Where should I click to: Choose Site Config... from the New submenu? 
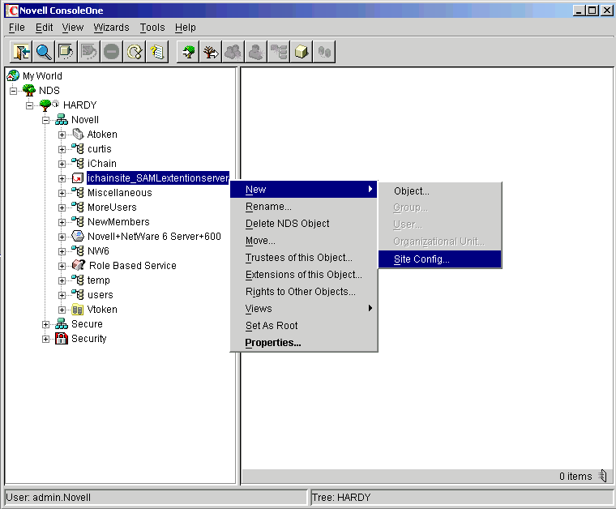(439, 259)
